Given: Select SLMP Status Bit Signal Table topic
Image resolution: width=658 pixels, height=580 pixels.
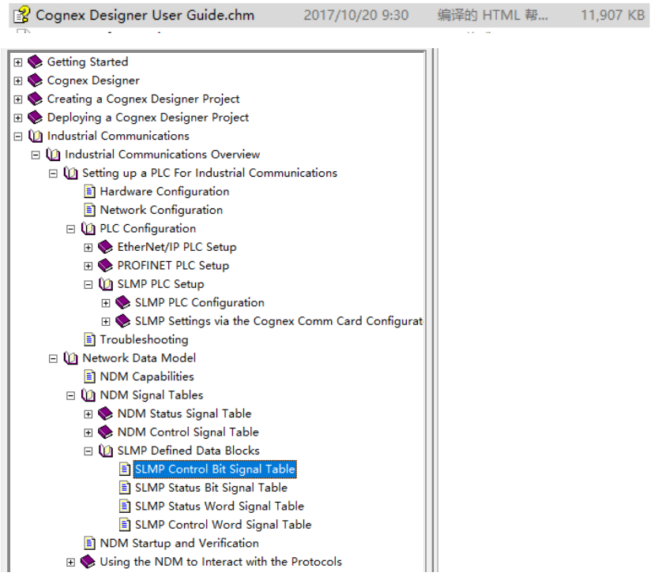Looking at the screenshot, I should coord(211,488).
